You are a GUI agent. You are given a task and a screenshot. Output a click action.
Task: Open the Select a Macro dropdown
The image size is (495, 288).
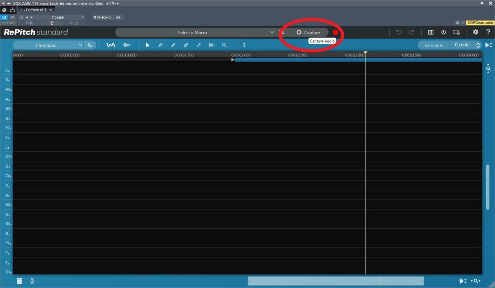[x=194, y=32]
